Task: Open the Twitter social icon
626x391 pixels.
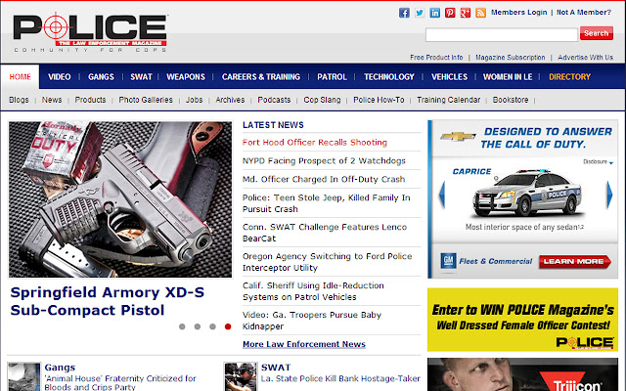Action: 420,13
